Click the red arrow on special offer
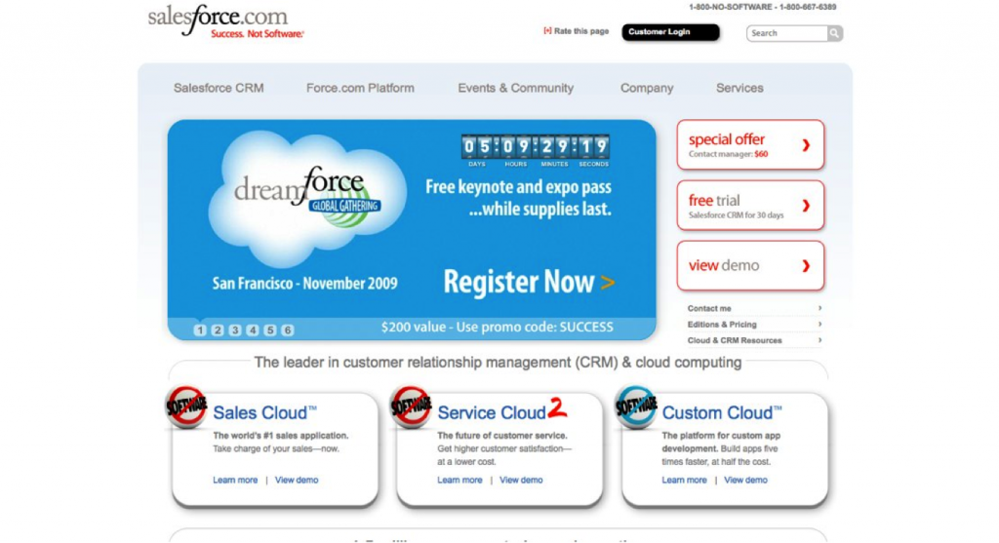The image size is (999, 543). point(806,145)
